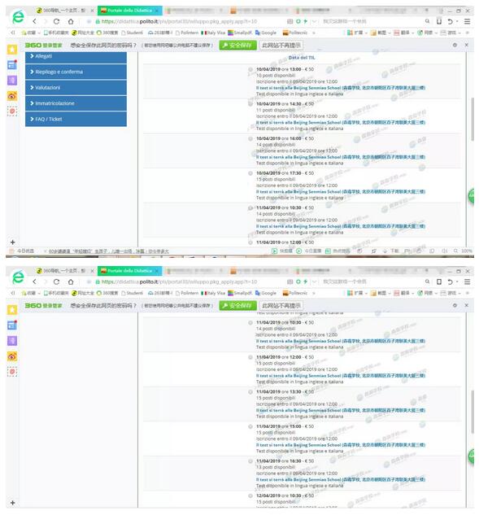The image size is (479, 515).
Task: Open the Immatricolazione menu item
Action: tap(76, 103)
